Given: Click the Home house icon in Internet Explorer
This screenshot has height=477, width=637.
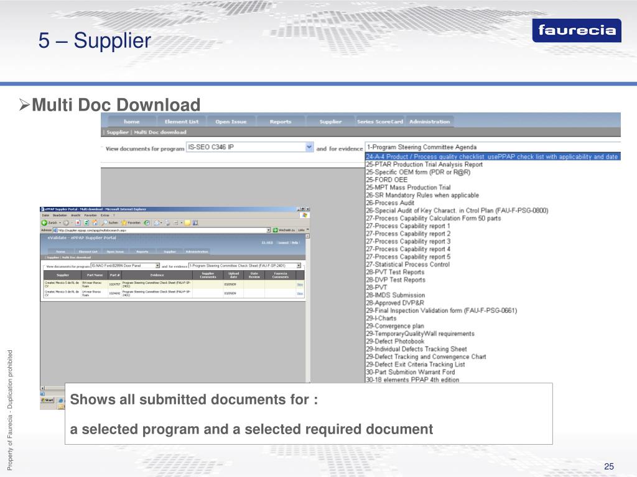Looking at the screenshot, I should click(x=95, y=223).
